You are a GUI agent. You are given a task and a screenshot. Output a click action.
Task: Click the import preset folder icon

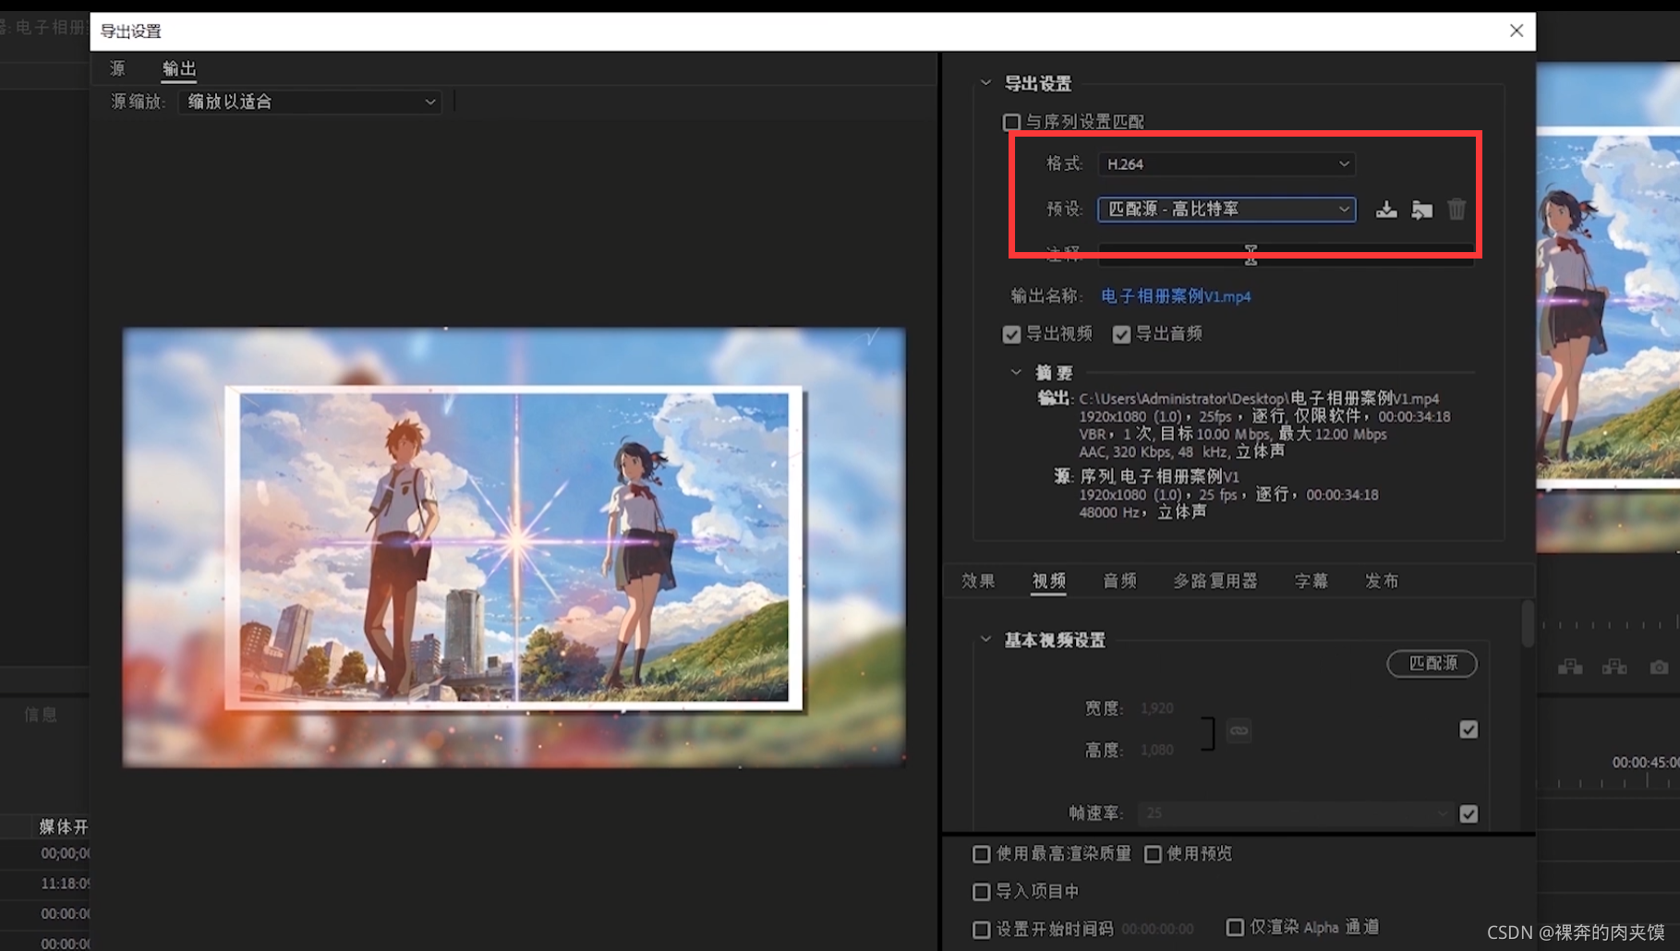coord(1422,210)
